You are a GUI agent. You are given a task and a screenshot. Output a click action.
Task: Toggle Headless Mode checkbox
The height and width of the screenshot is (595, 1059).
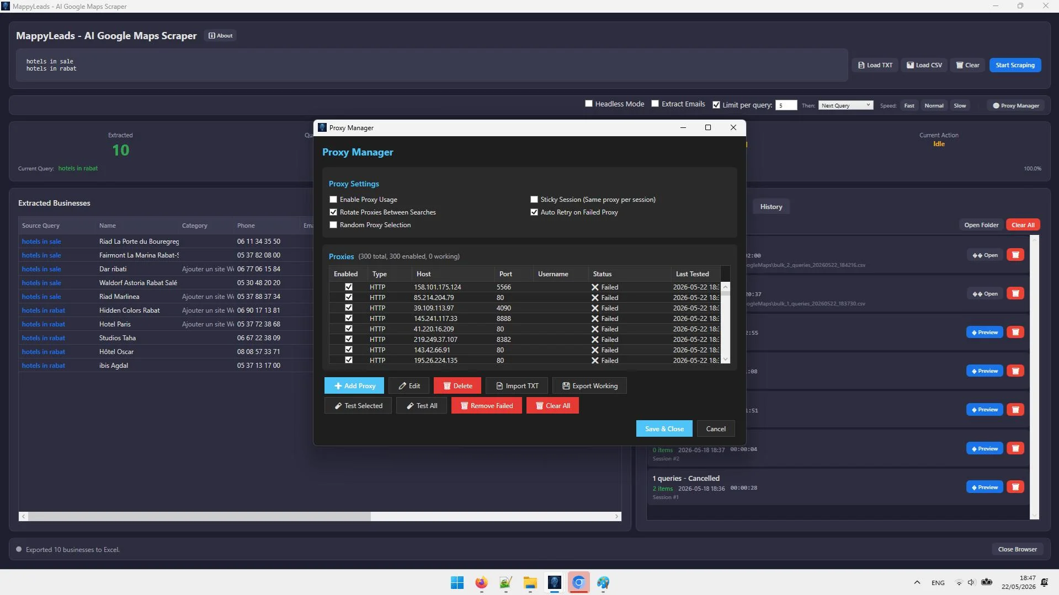coord(589,104)
